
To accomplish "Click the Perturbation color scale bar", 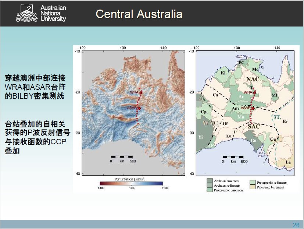I will [x=131, y=183].
